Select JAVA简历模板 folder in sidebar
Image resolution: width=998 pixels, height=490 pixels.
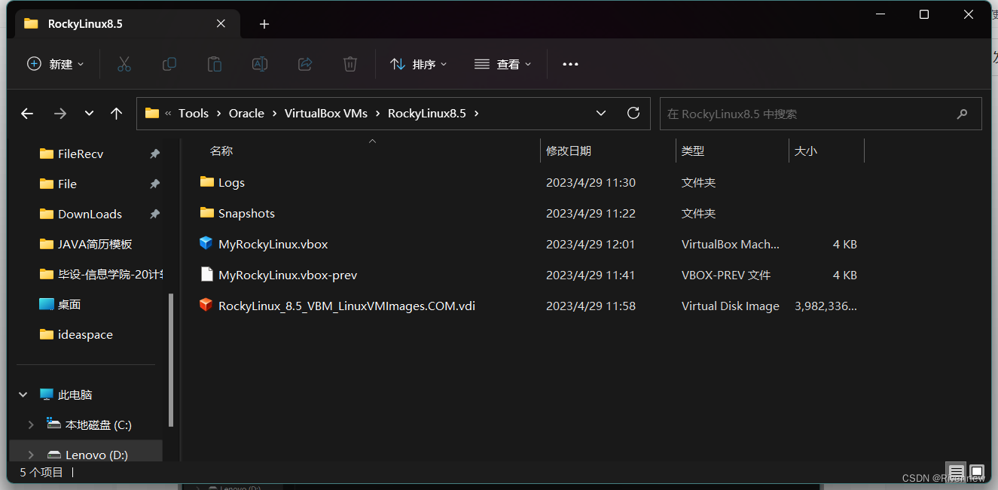[x=95, y=244]
